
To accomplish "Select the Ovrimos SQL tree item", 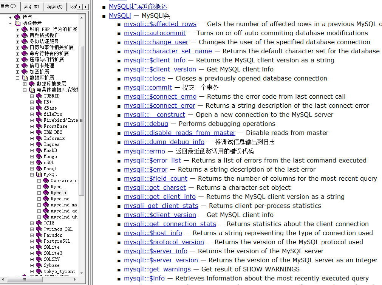I will pos(58,229).
